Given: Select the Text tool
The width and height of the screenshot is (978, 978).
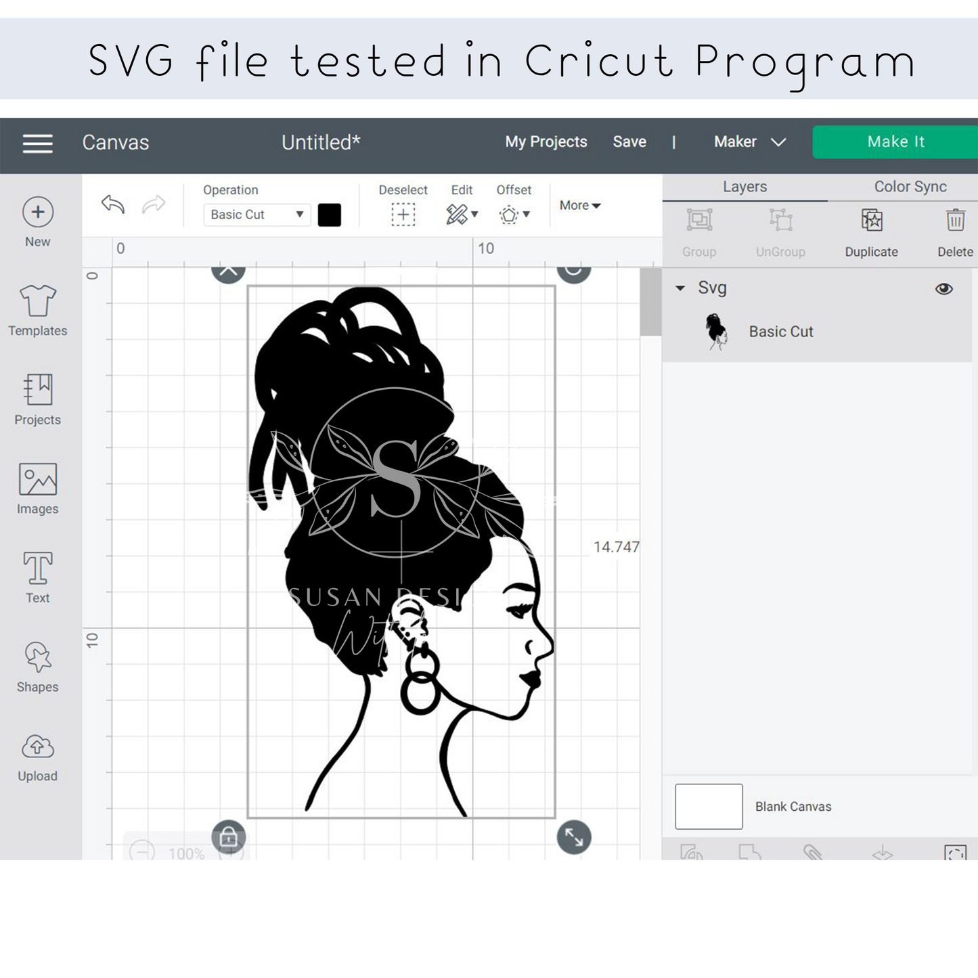Looking at the screenshot, I should click(38, 569).
